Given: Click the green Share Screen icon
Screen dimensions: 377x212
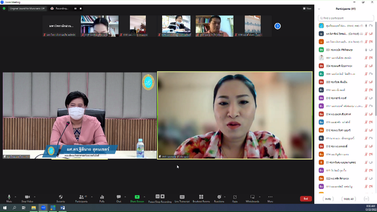Looking at the screenshot, I should 137,197.
